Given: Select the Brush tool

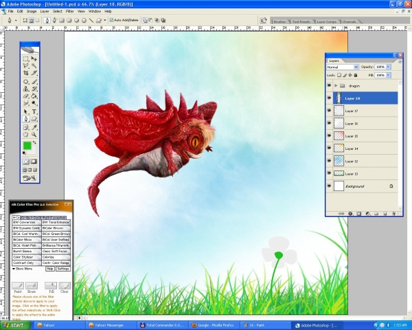Looking at the screenshot, I should click(x=34, y=82).
